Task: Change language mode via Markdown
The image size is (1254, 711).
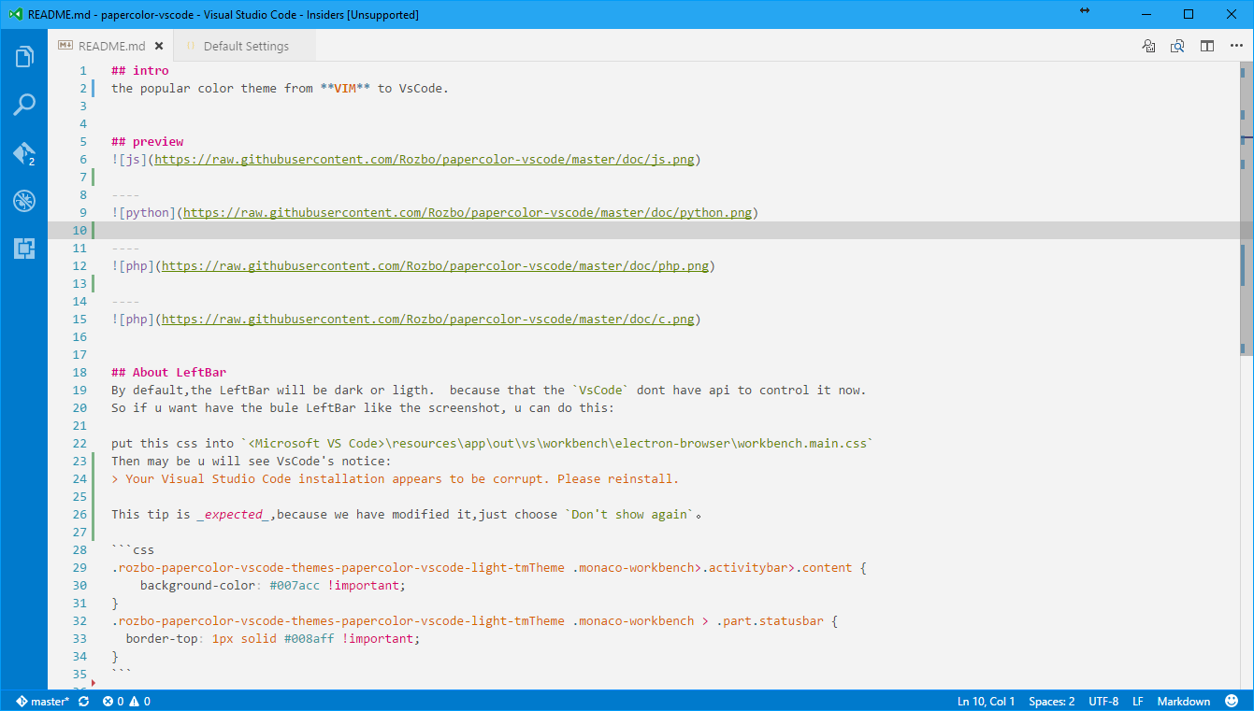Action: tap(1184, 701)
